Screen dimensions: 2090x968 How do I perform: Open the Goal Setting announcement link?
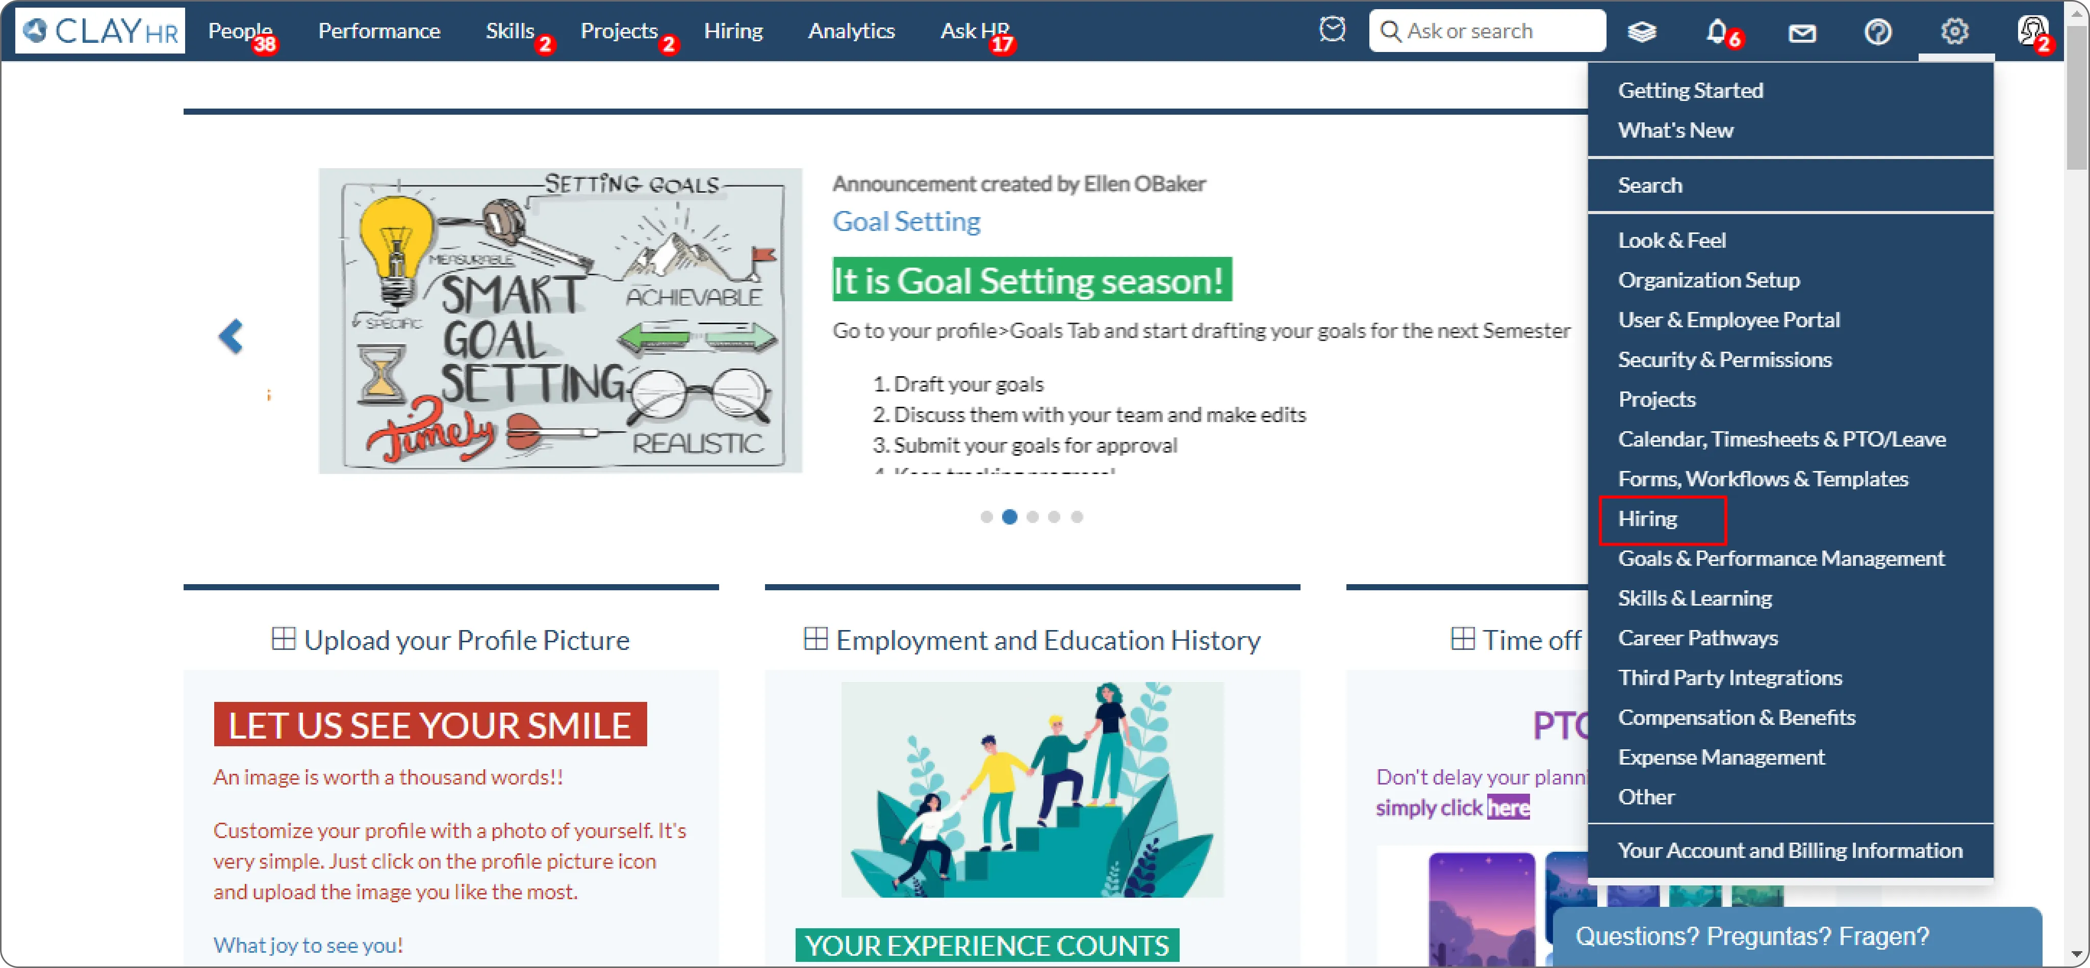[906, 221]
